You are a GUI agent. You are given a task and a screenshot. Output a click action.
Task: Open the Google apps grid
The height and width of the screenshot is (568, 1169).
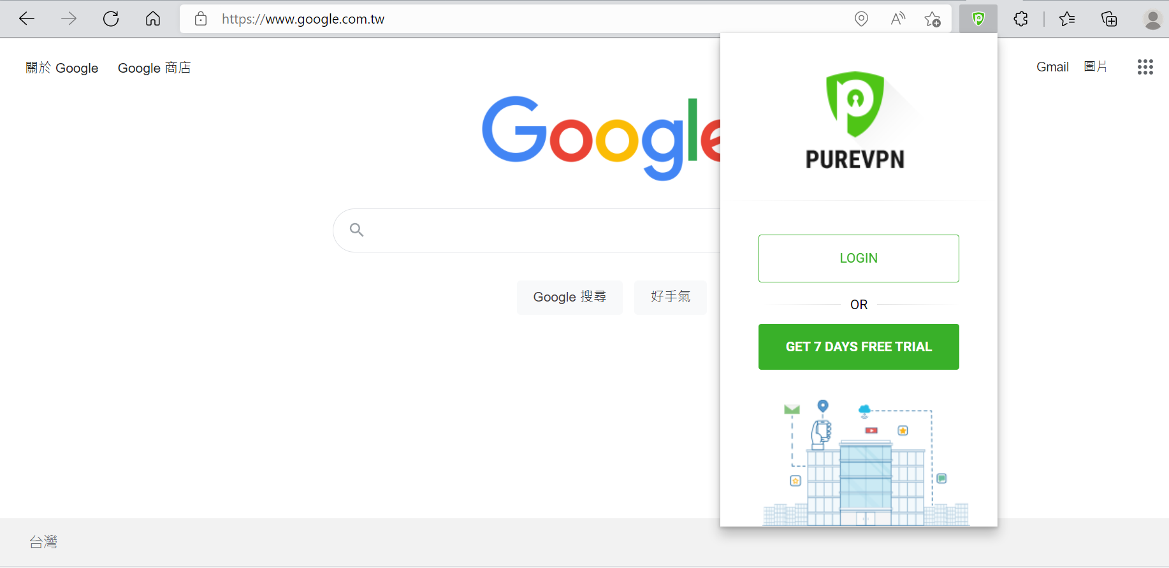point(1145,67)
